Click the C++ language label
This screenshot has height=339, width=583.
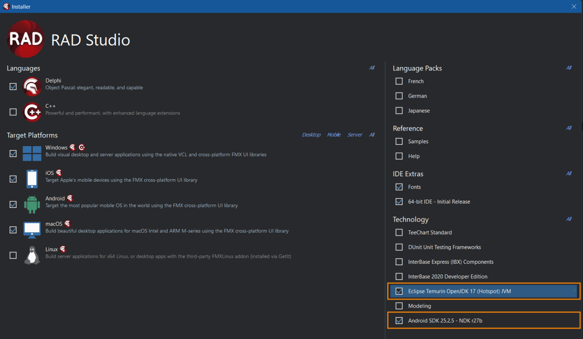[x=51, y=106]
